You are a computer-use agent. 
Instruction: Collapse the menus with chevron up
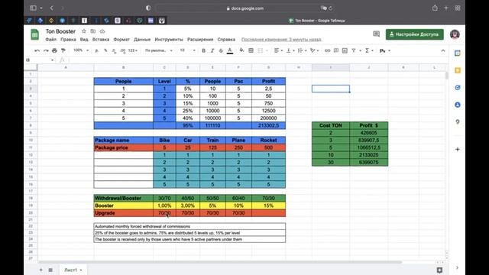(443, 50)
